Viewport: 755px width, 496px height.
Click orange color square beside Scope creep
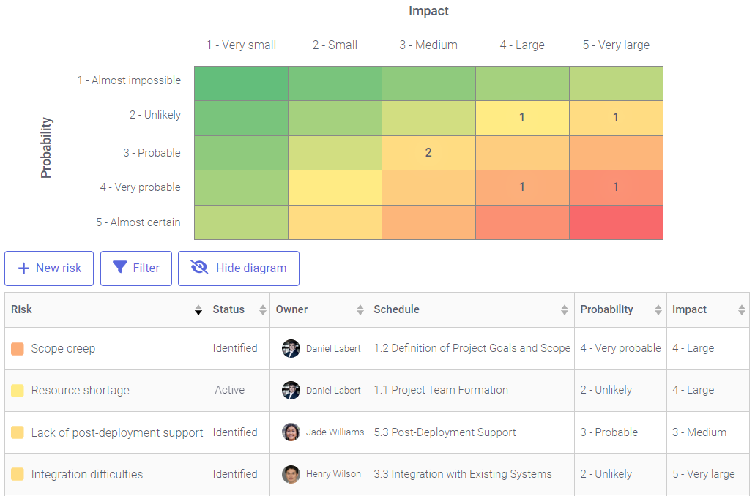click(x=18, y=349)
